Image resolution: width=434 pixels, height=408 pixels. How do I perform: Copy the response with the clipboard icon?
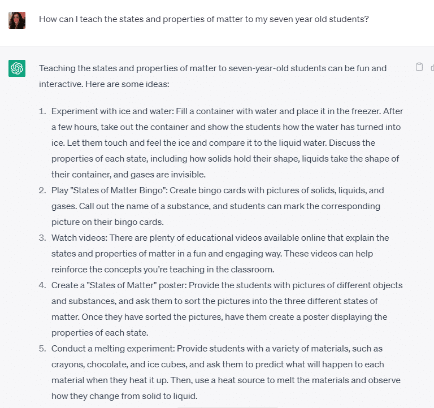coord(419,67)
